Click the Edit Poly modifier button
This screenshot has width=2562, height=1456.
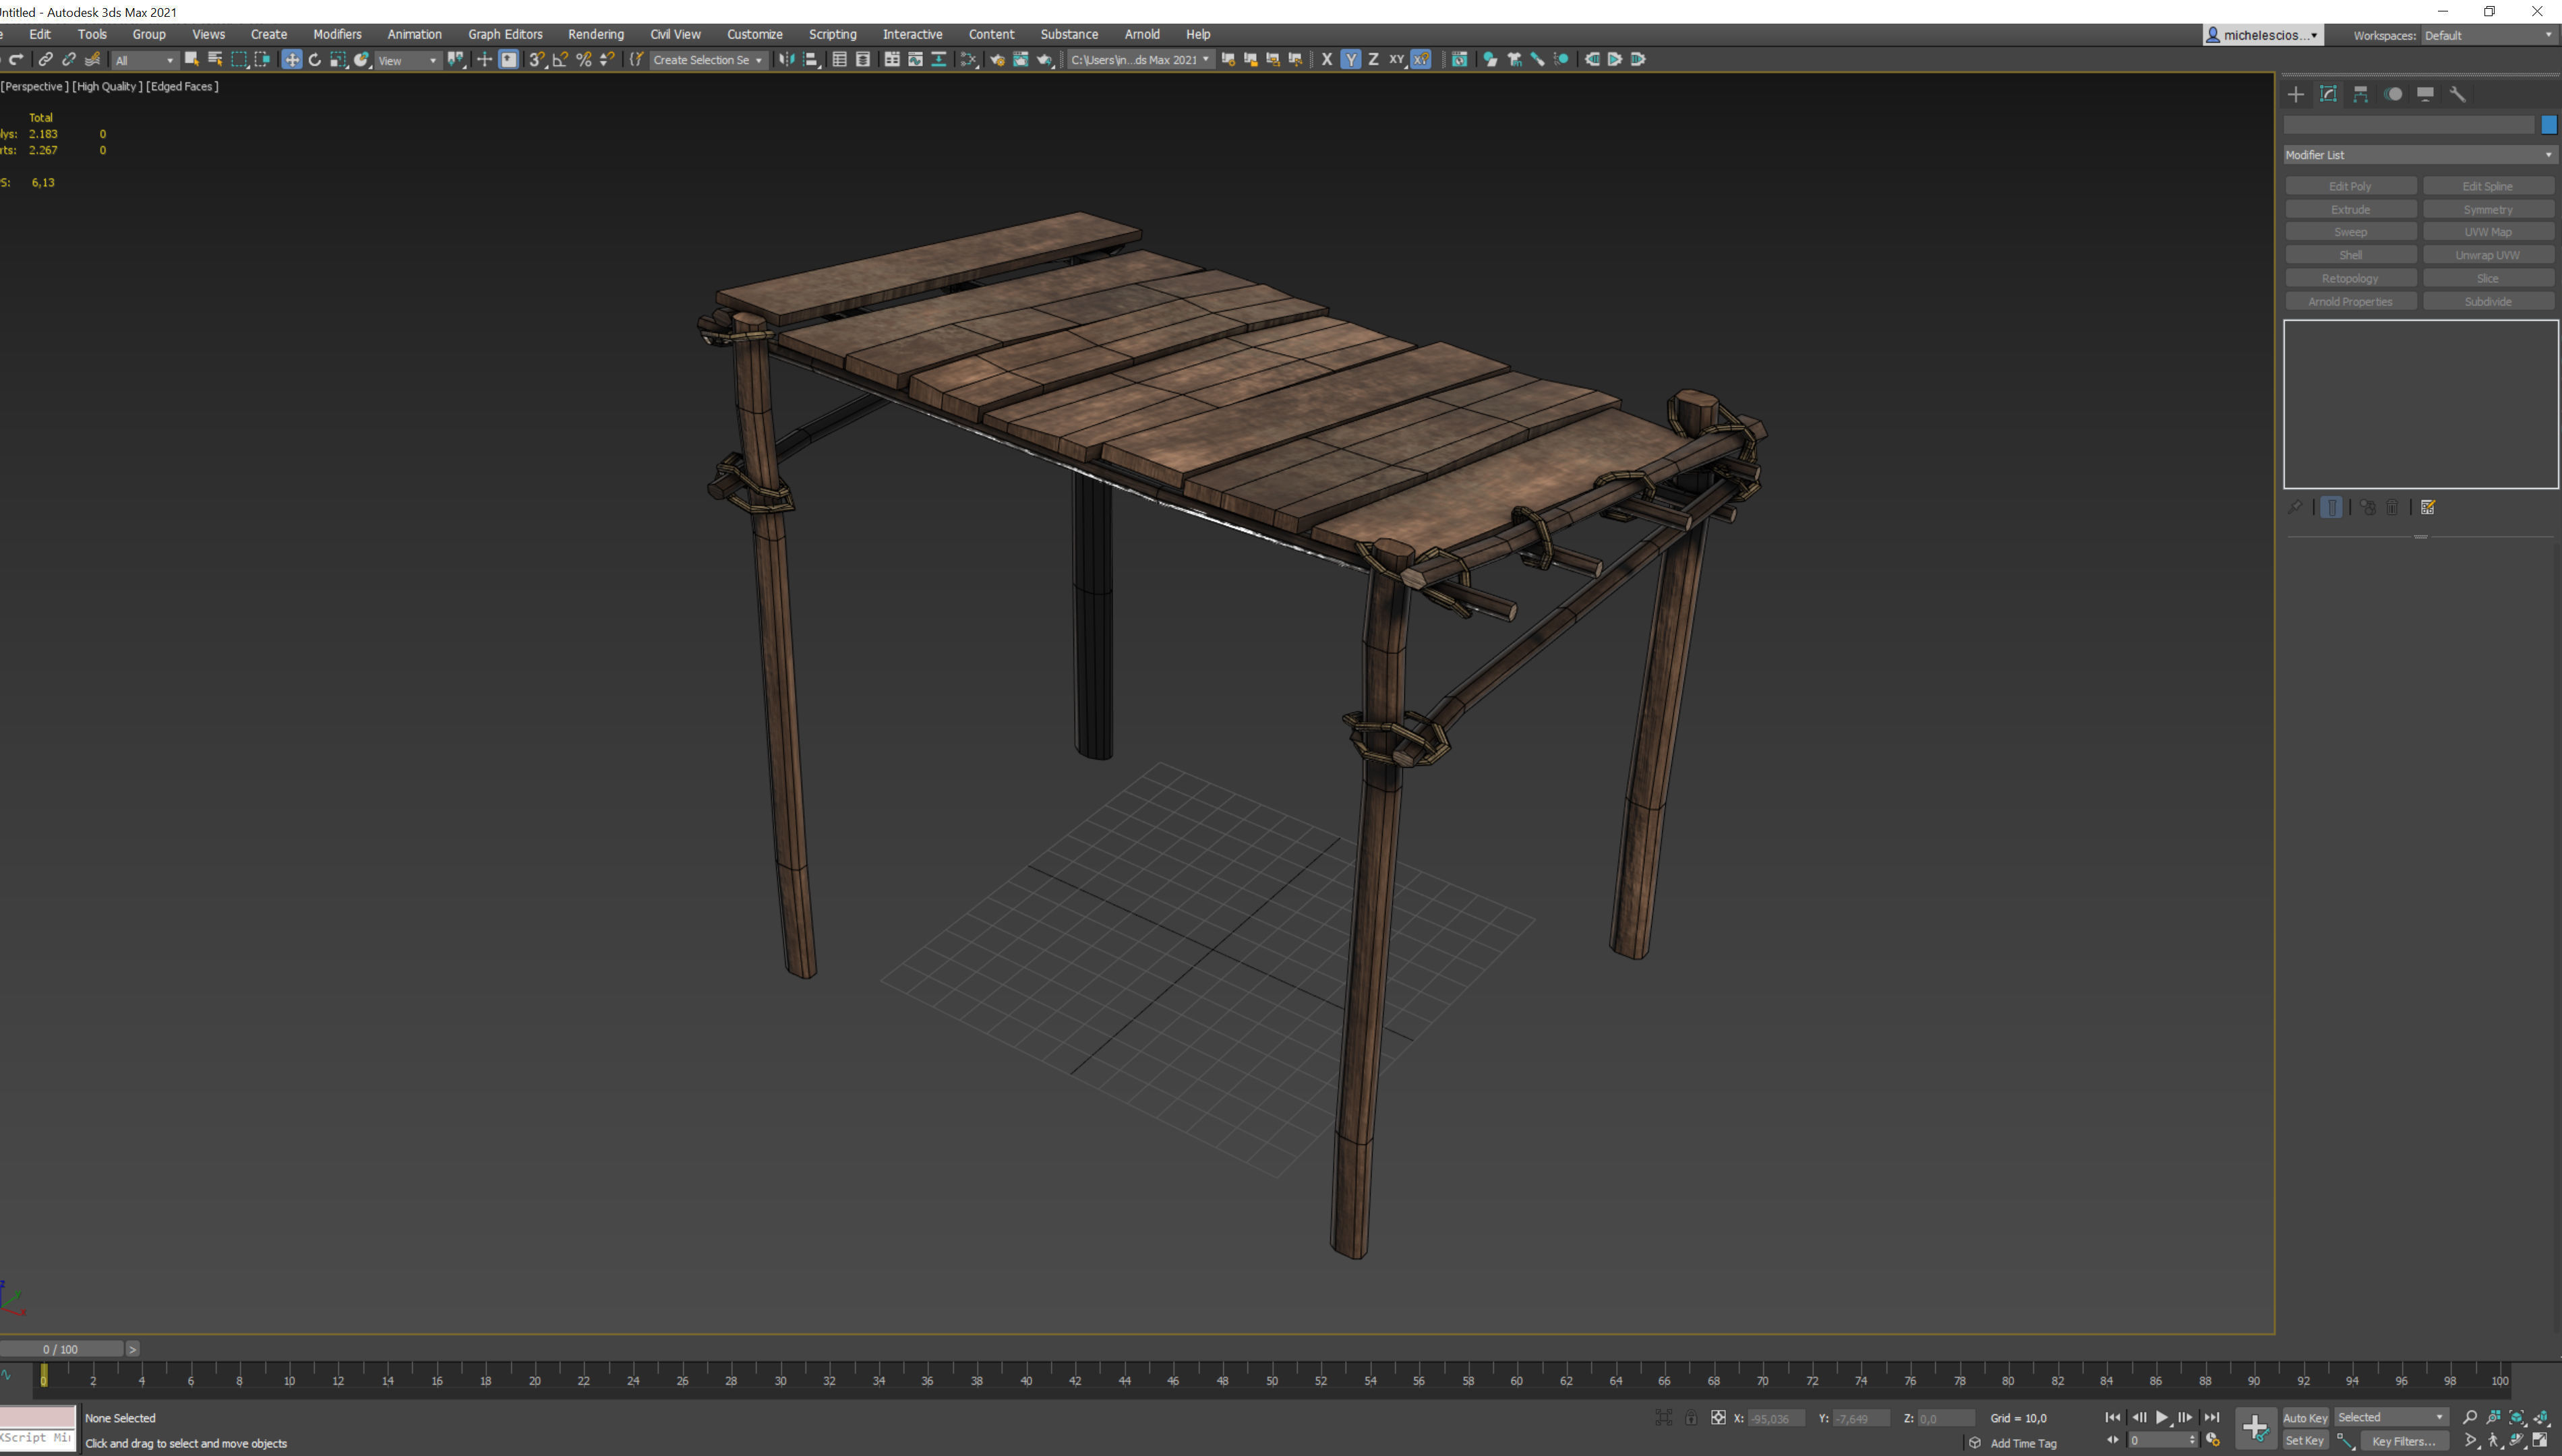pyautogui.click(x=2351, y=186)
